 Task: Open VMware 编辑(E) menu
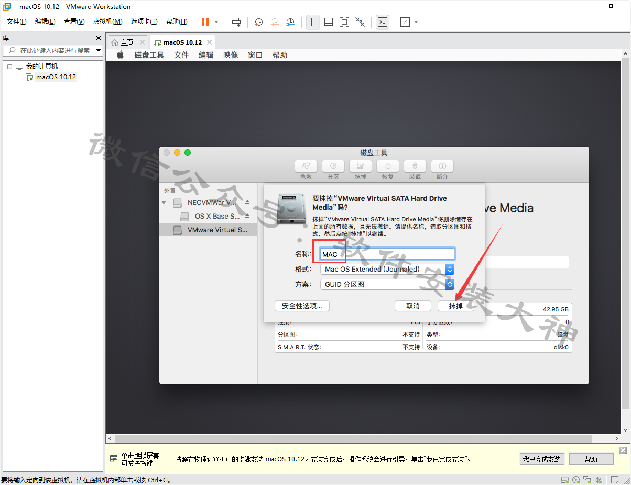click(x=45, y=21)
